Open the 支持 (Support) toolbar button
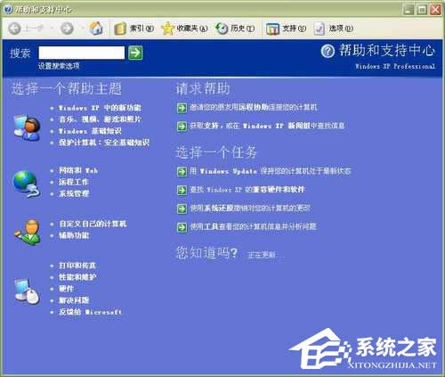Image resolution: width=445 pixels, height=377 pixels. click(x=286, y=29)
